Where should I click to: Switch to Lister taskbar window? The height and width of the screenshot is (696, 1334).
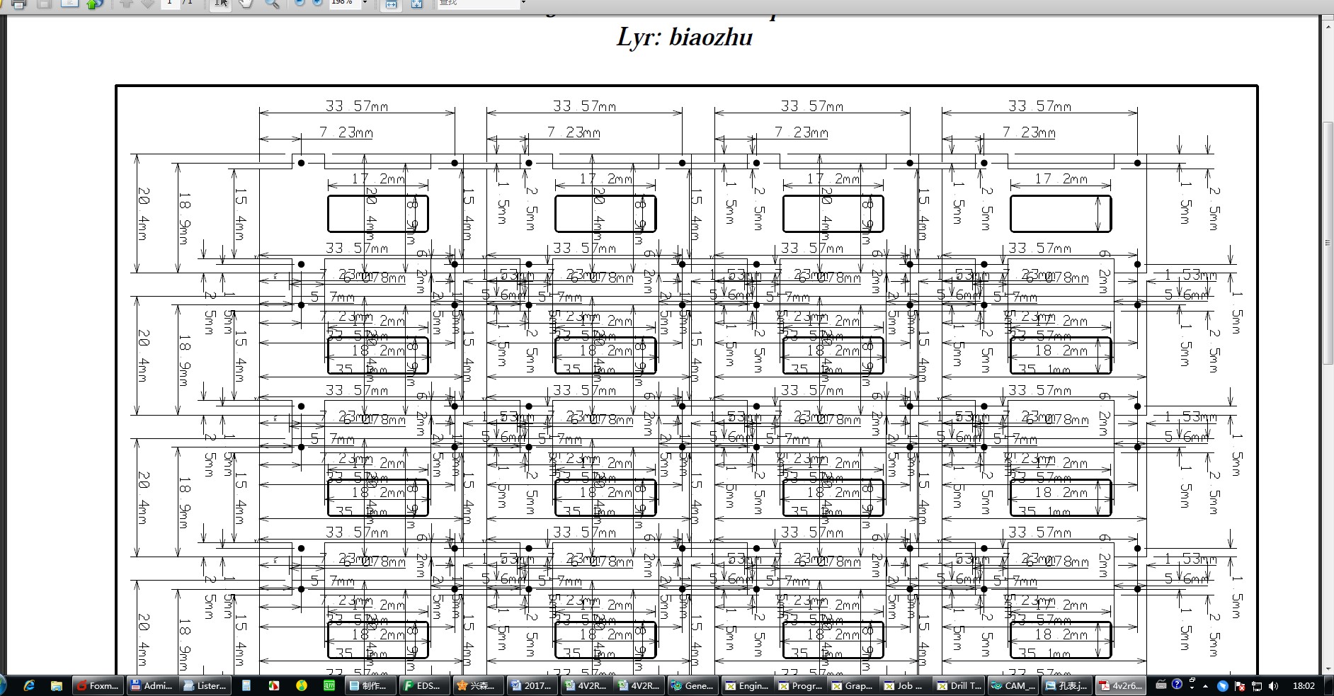pos(205,685)
